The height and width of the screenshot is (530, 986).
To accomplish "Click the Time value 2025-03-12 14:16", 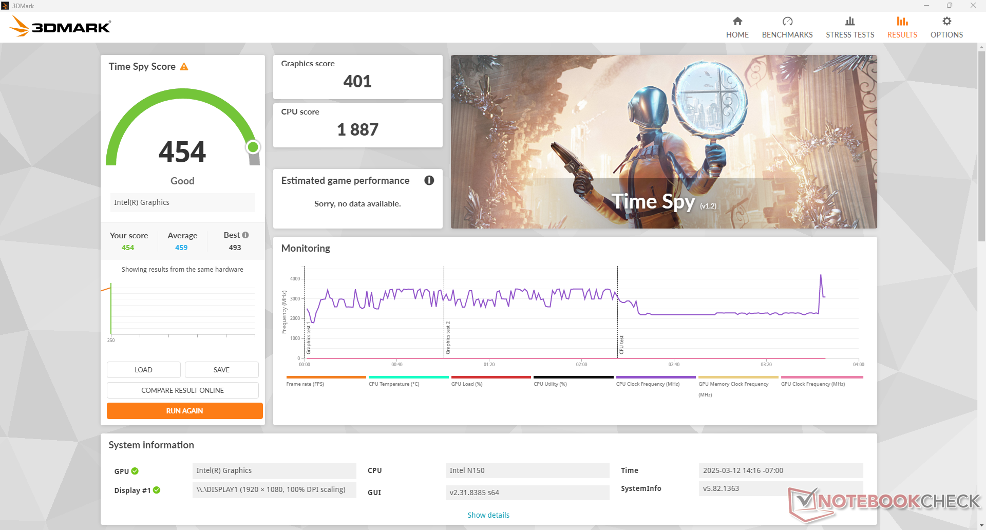I will point(781,470).
